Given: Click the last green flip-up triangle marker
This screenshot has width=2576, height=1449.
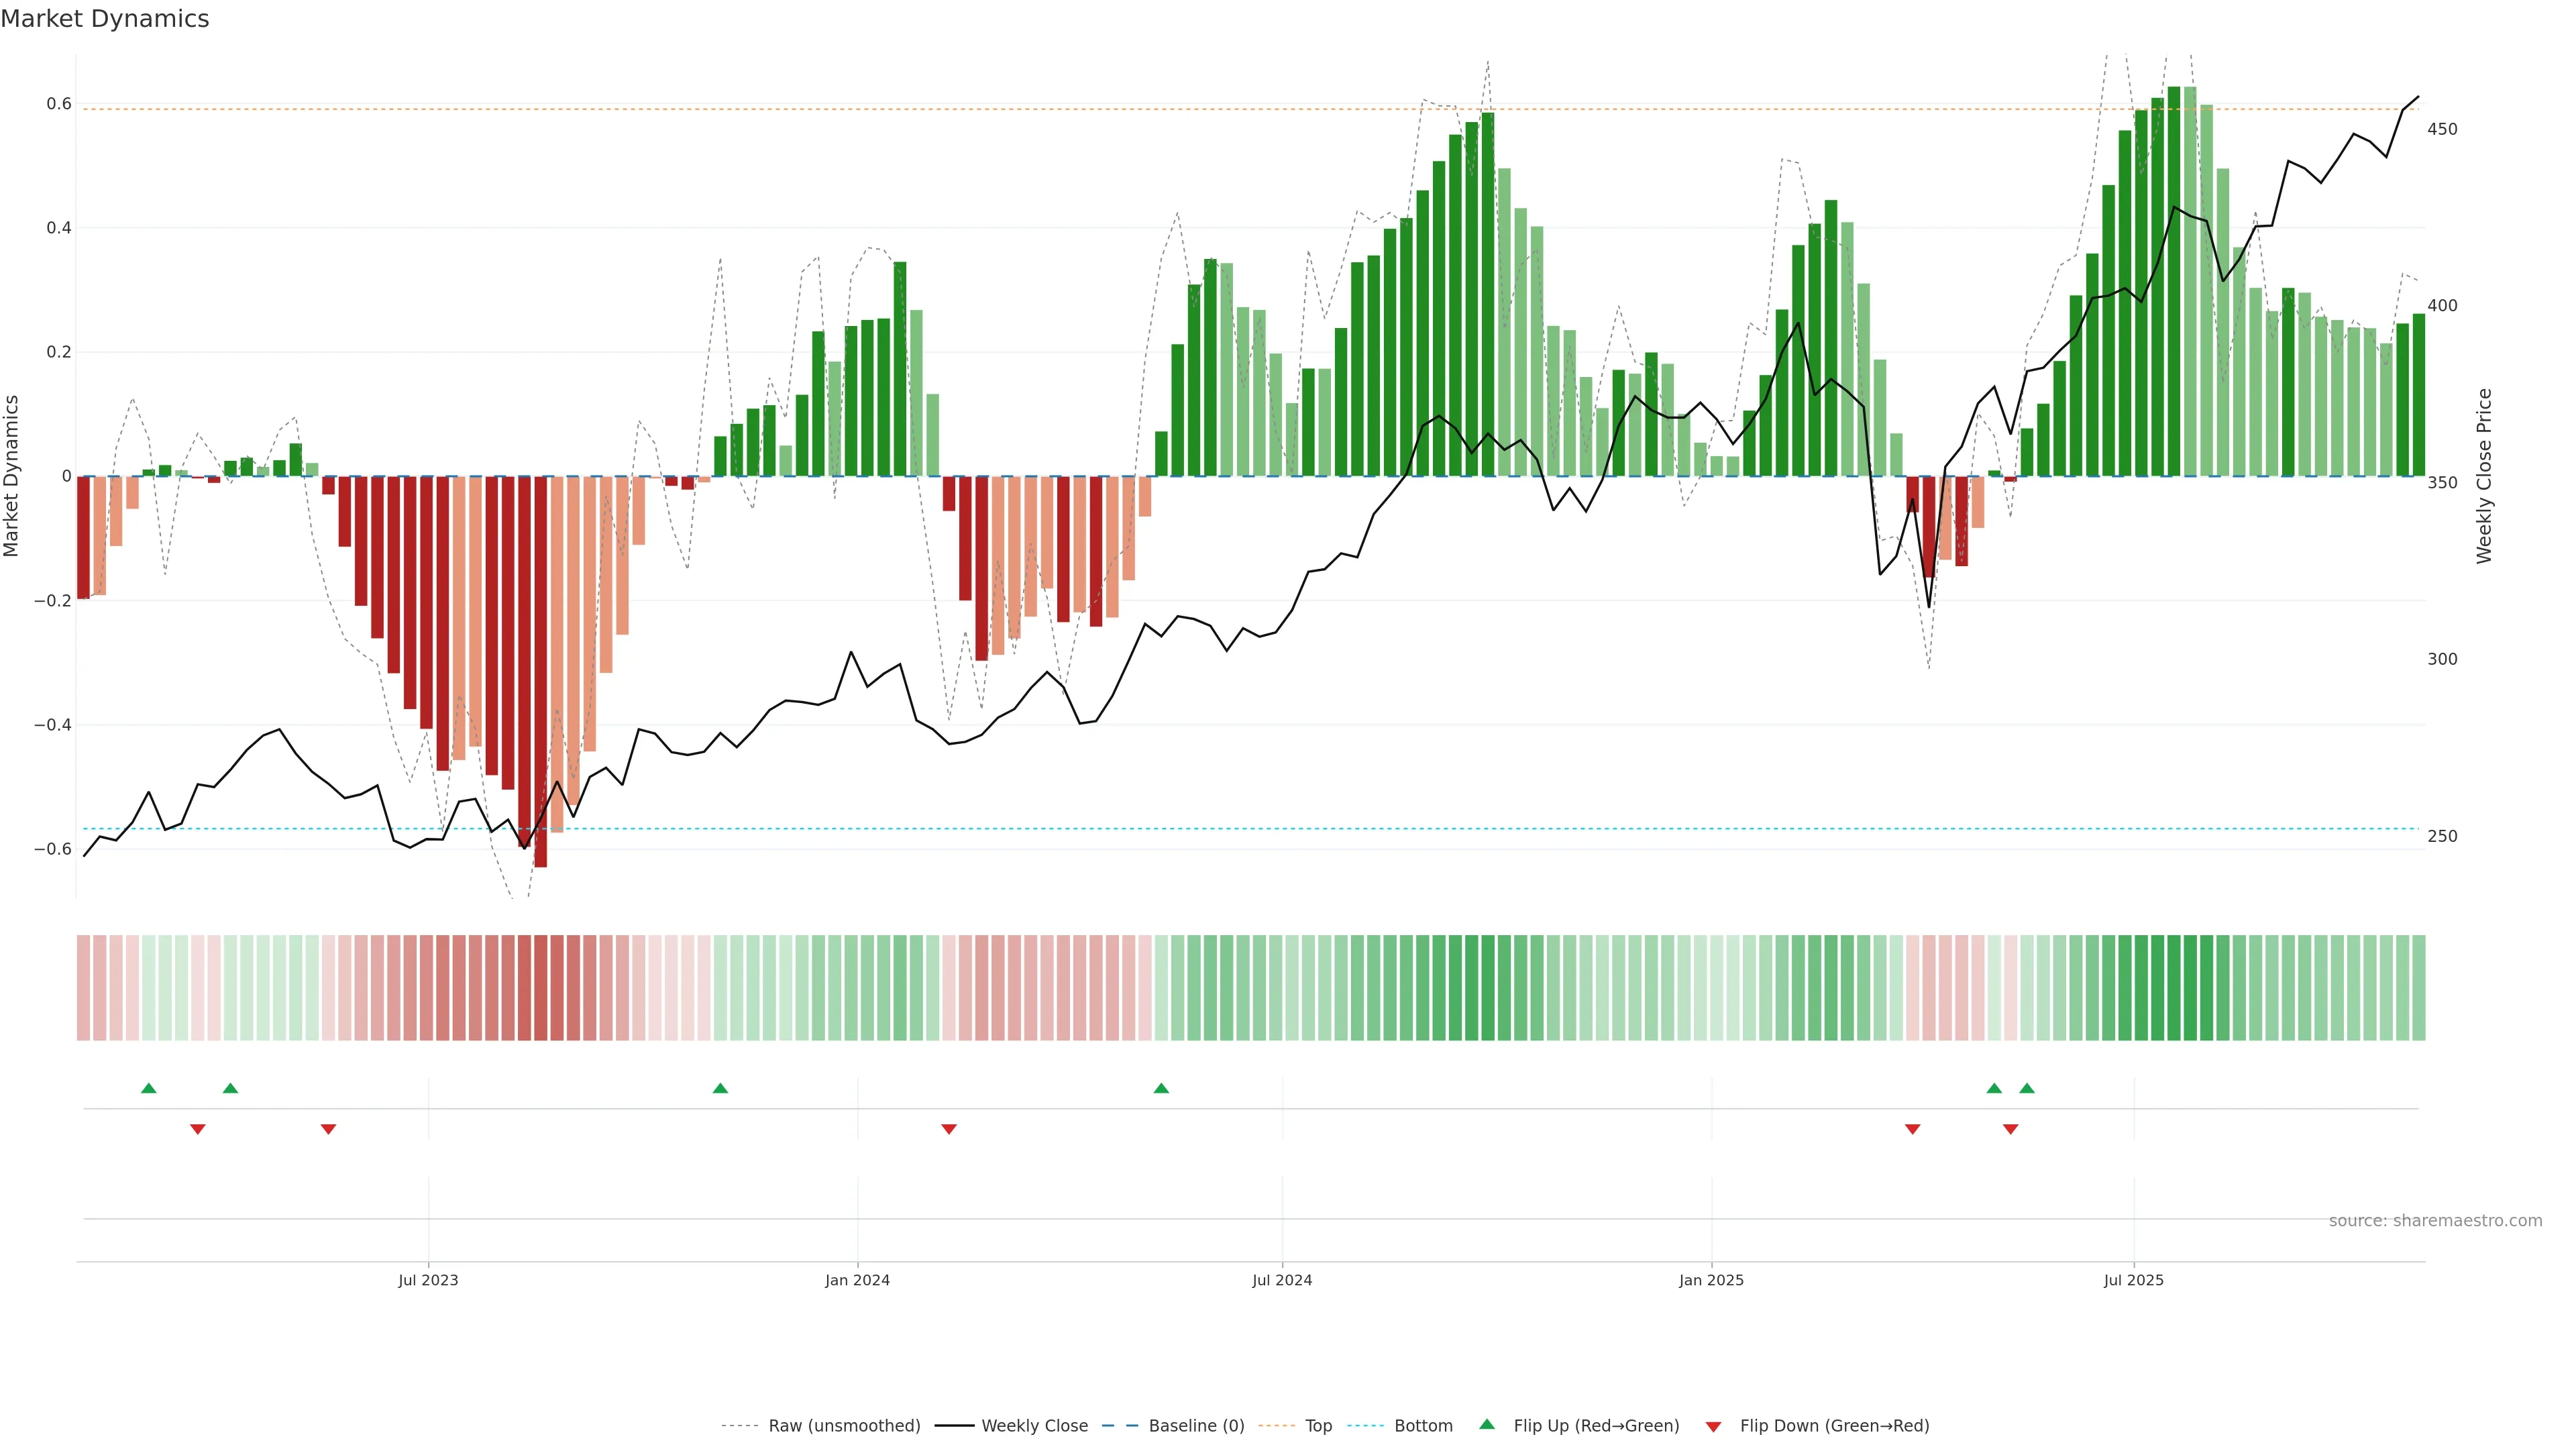Looking at the screenshot, I should [2027, 1088].
